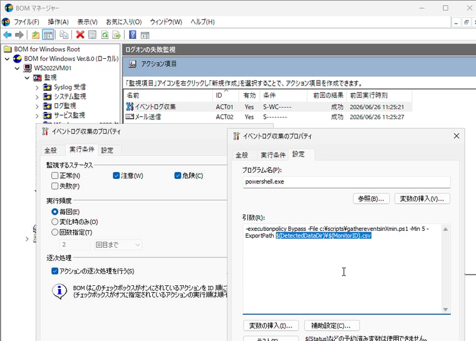Select the 変化時のみ(O) radio button

[54, 221]
